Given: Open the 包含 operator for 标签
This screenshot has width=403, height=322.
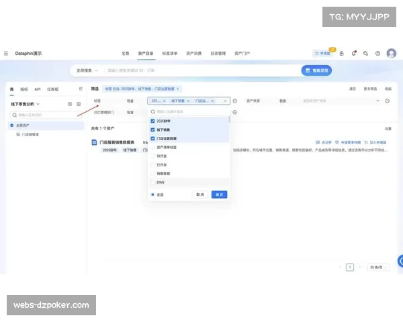Looking at the screenshot, I should (130, 101).
